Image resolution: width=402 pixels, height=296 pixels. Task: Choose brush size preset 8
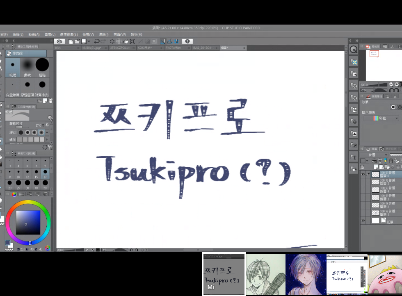tap(10, 173)
